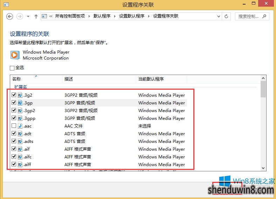Image resolution: width=276 pixels, height=199 pixels.
Task: Expand the address bar history dropdown
Action: click(x=219, y=16)
